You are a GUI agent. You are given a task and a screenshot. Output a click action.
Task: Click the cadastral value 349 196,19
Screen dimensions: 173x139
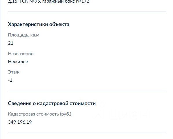[20, 122]
